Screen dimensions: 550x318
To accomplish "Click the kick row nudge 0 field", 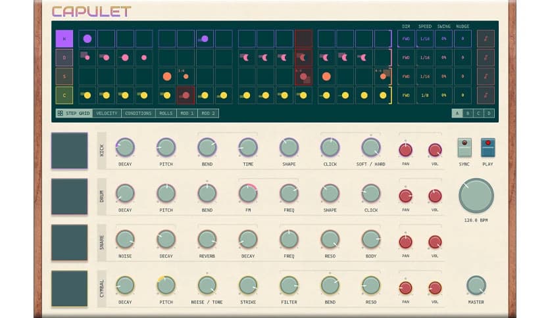I will (463, 39).
